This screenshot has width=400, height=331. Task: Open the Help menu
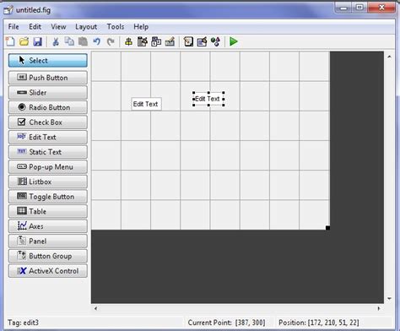141,27
